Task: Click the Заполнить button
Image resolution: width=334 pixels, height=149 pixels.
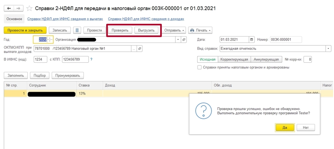Action: click(x=16, y=75)
